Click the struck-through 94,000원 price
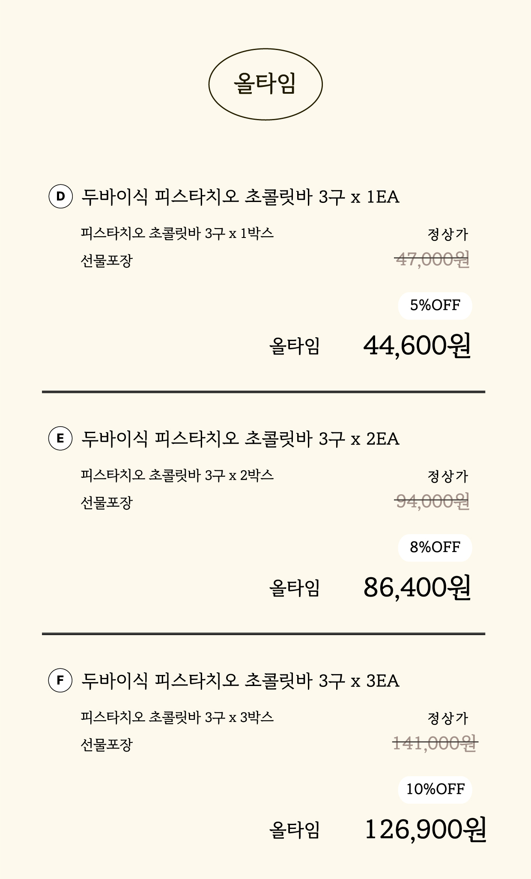This screenshot has width=531, height=879. [x=432, y=501]
